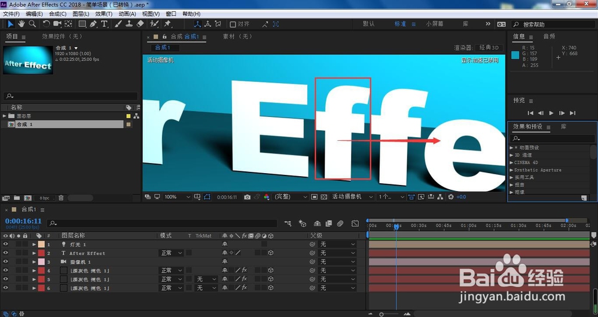Screen dimensions: 598x317
Task: Toggle visibility of layer 6 solid
Action: pyautogui.click(x=5, y=288)
